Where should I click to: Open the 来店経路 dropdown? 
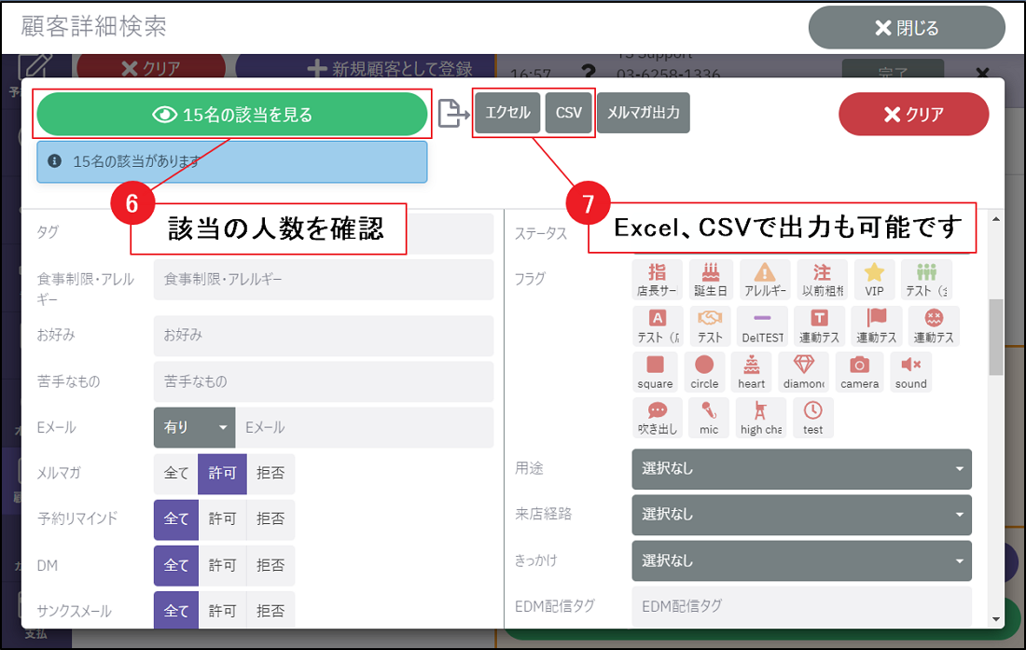pos(801,515)
